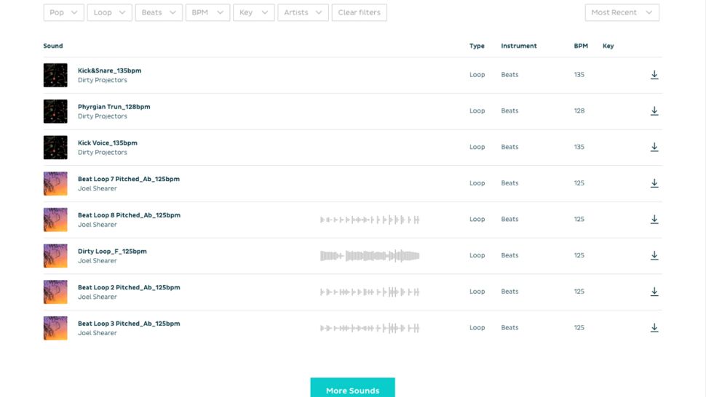The image size is (706, 397).
Task: Open the Pop genre filter dropdown
Action: [x=64, y=12]
